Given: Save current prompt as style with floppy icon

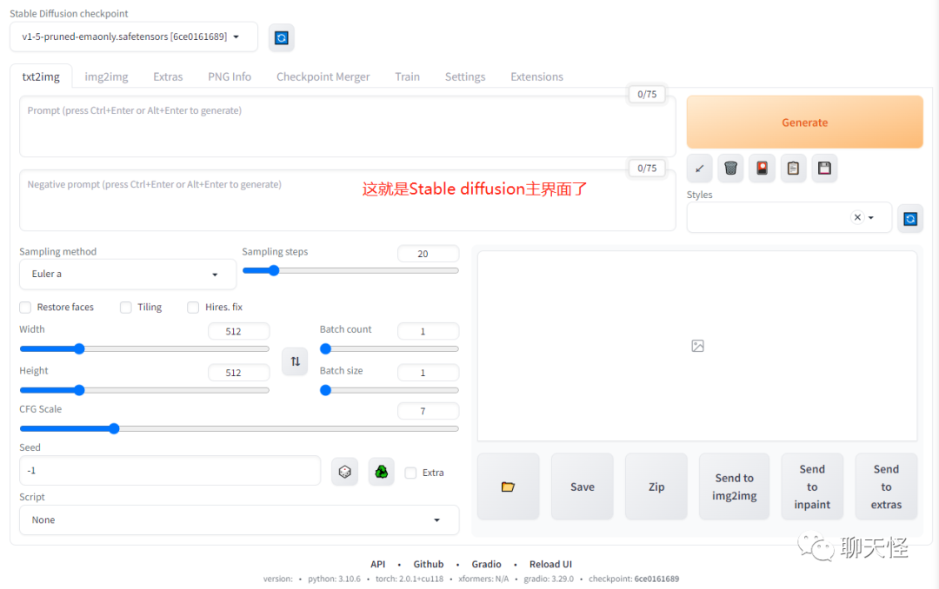Looking at the screenshot, I should [824, 169].
